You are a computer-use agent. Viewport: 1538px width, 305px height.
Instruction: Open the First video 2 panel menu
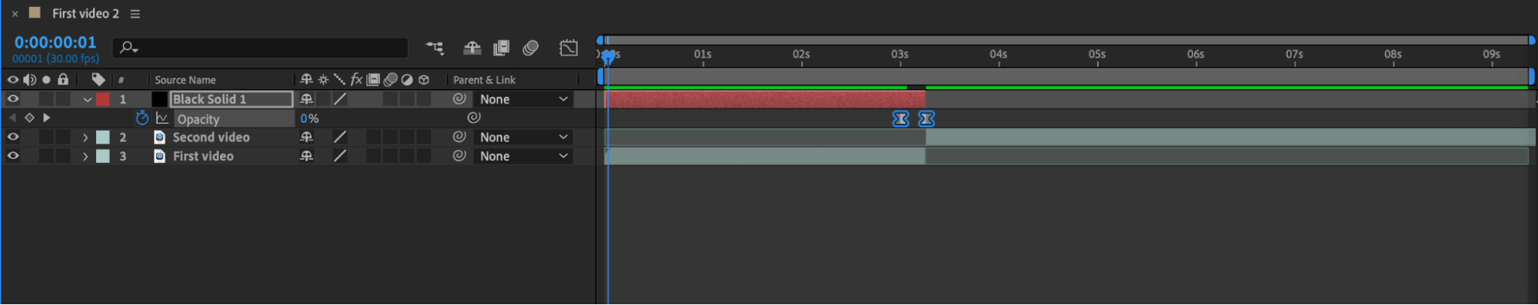tap(135, 14)
